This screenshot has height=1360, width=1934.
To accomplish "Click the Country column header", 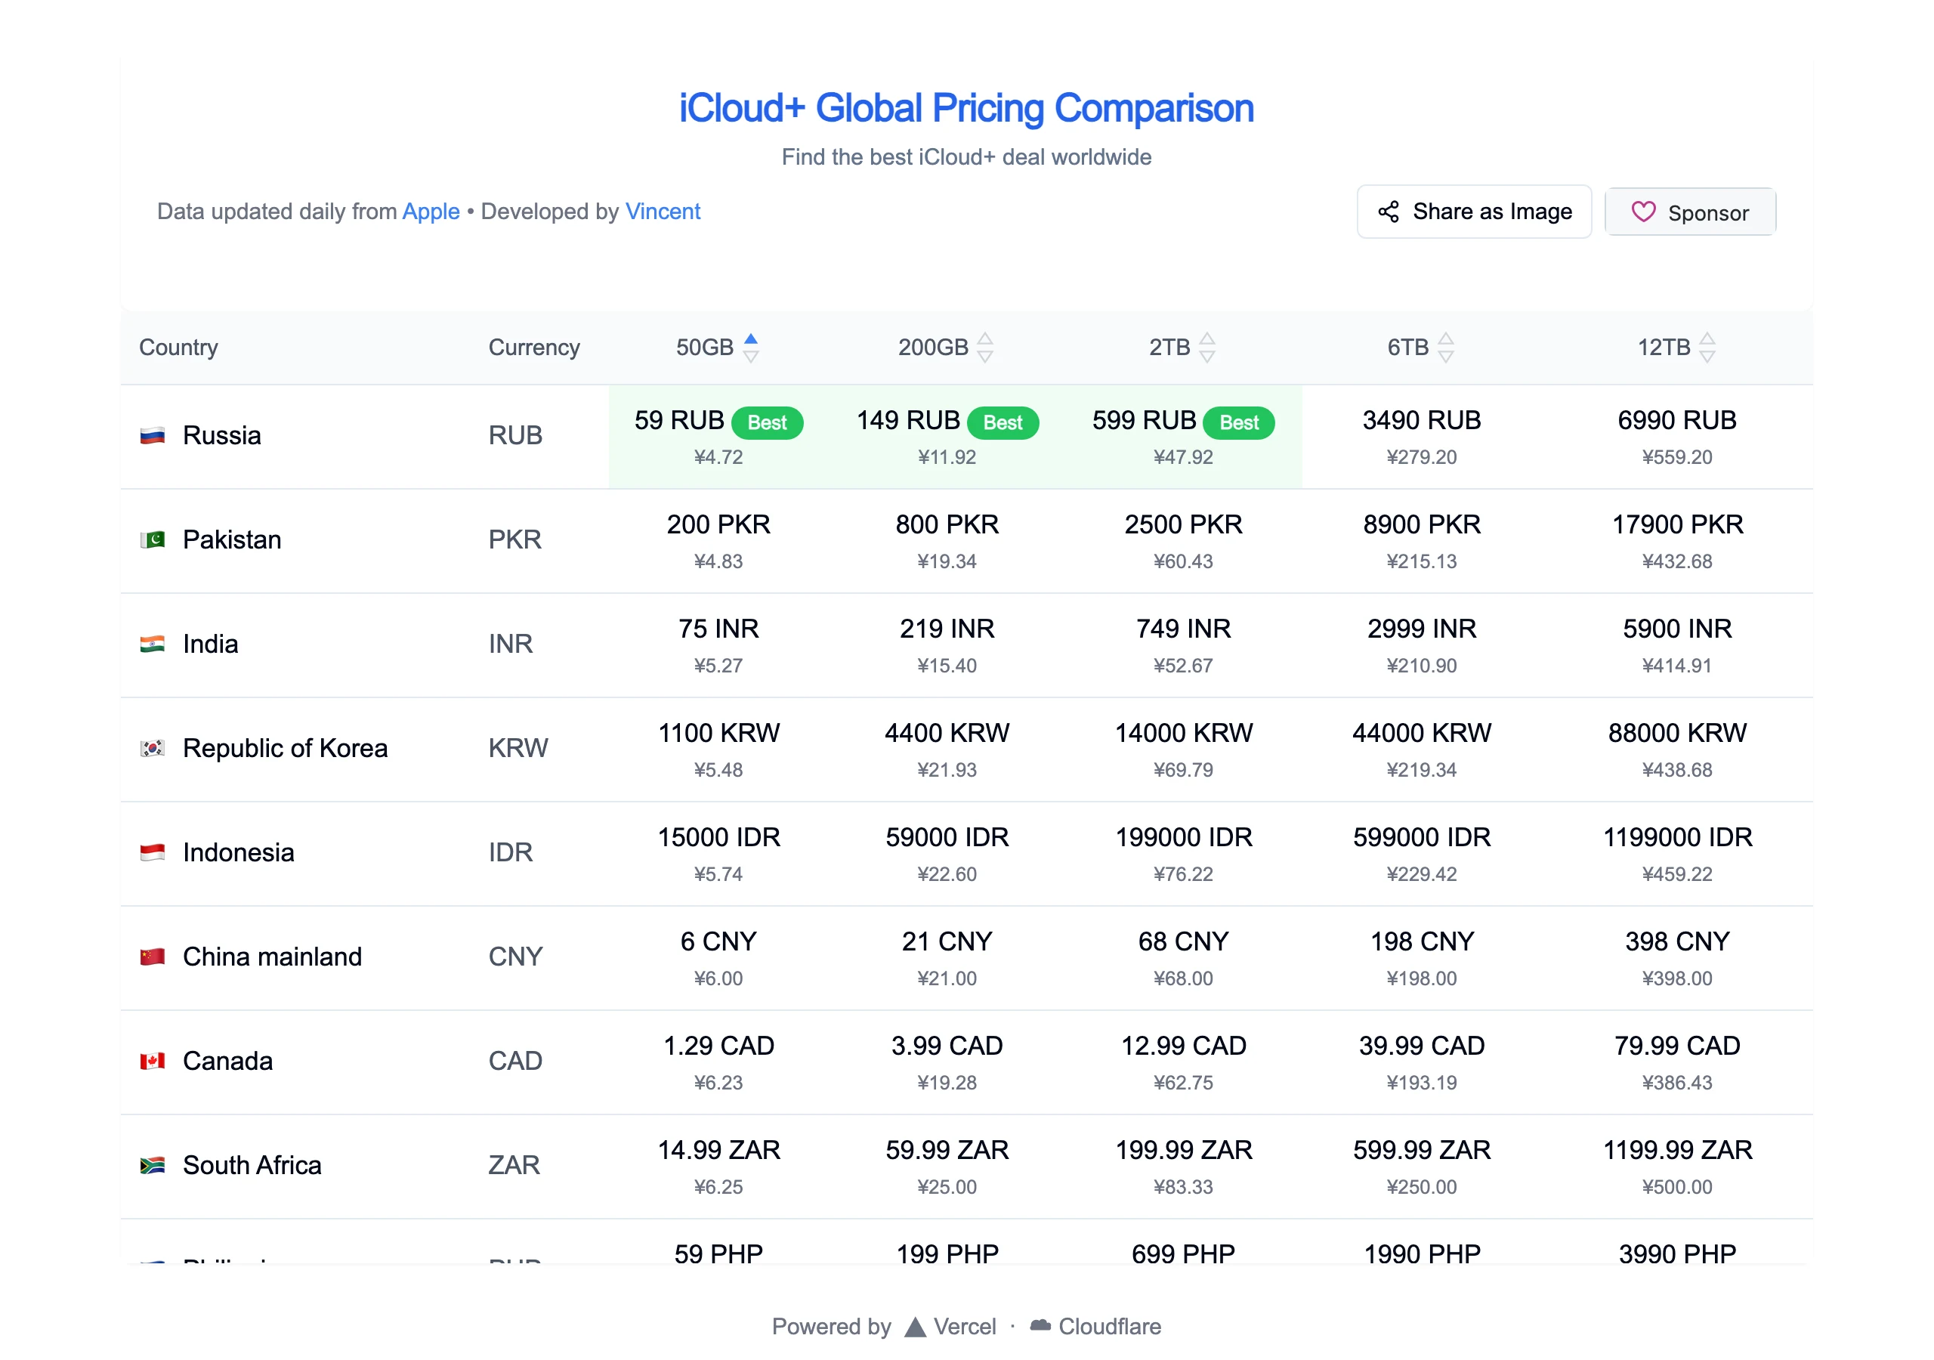I will (178, 347).
